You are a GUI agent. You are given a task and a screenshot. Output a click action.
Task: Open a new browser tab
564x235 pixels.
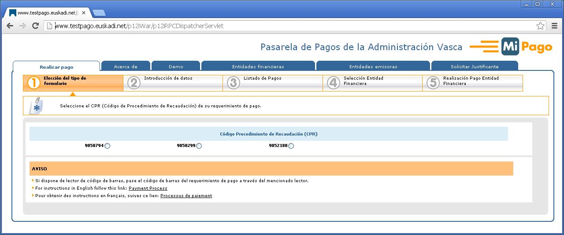coord(99,13)
